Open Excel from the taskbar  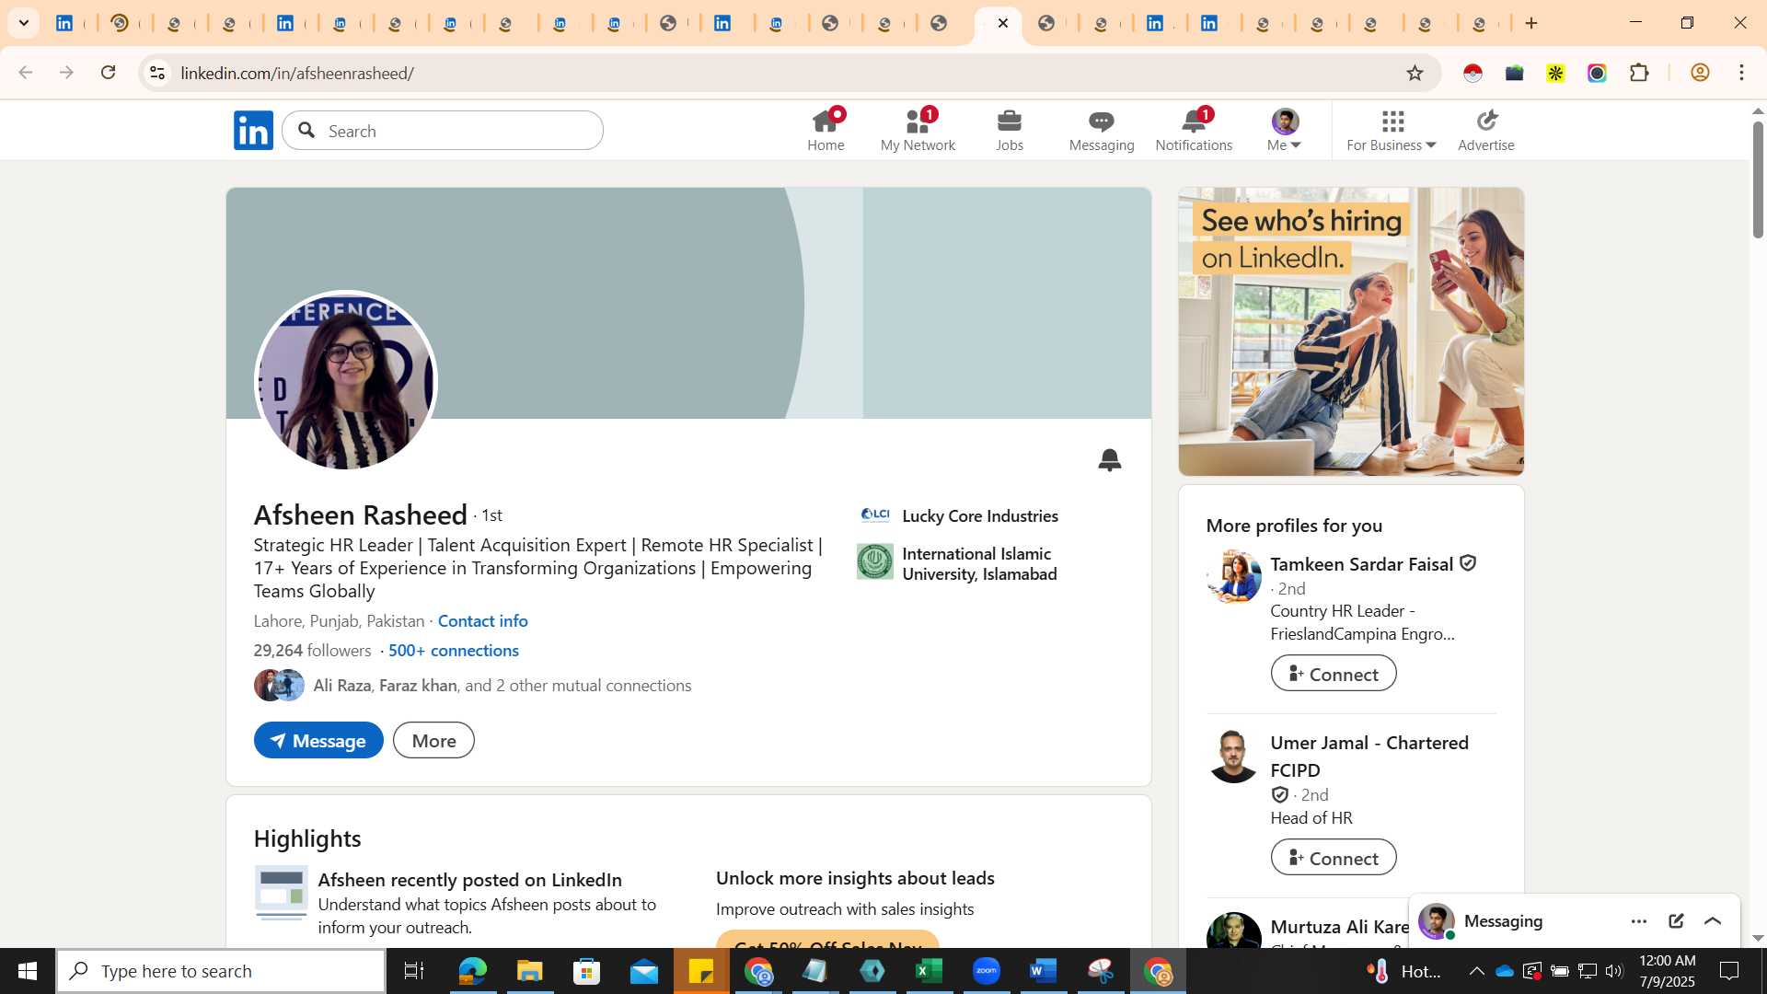click(x=930, y=971)
